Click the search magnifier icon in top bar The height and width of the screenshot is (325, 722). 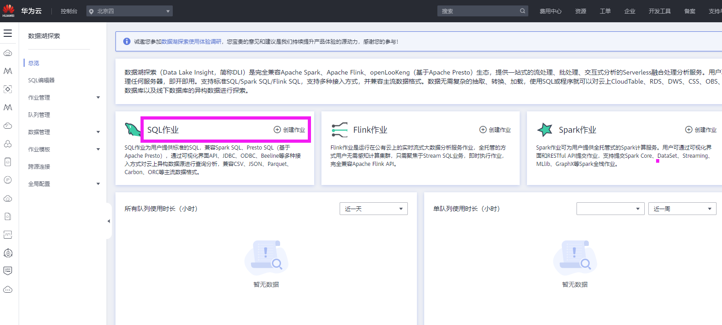coord(522,11)
